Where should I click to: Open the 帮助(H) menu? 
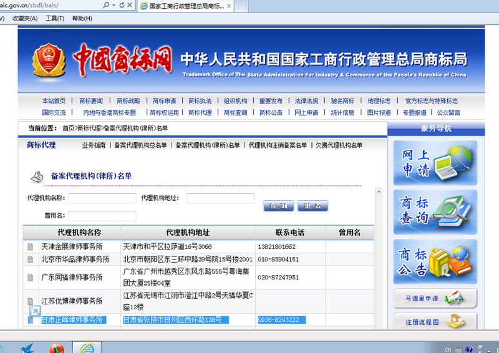coord(82,19)
